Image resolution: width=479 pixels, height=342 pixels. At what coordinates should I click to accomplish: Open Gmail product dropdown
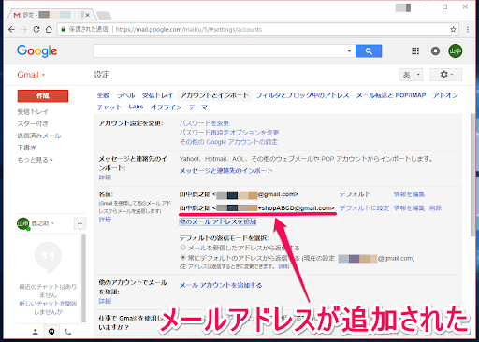(x=31, y=75)
